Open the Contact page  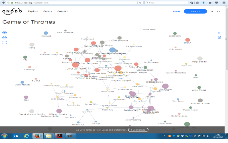pyautogui.click(x=62, y=11)
